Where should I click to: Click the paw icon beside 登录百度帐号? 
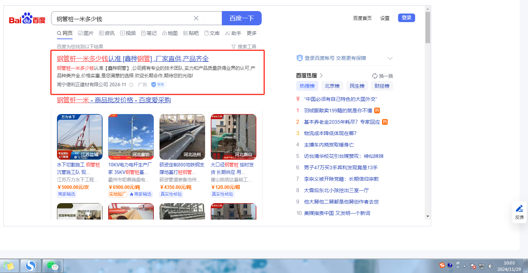pyautogui.click(x=299, y=58)
